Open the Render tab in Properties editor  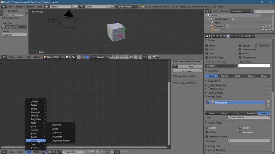pos(214,36)
